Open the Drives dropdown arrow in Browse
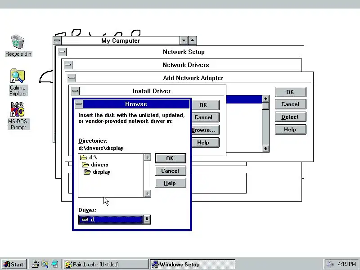 click(x=147, y=220)
